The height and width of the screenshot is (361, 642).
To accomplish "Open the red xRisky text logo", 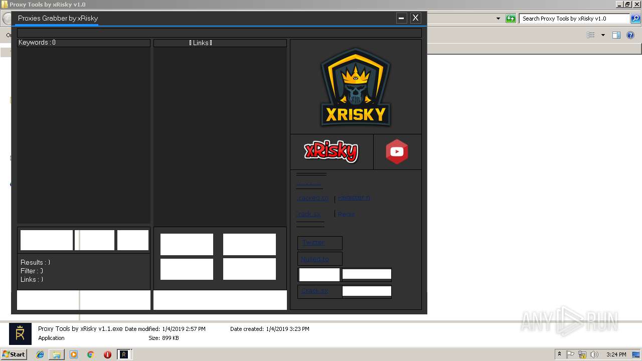I will [332, 151].
